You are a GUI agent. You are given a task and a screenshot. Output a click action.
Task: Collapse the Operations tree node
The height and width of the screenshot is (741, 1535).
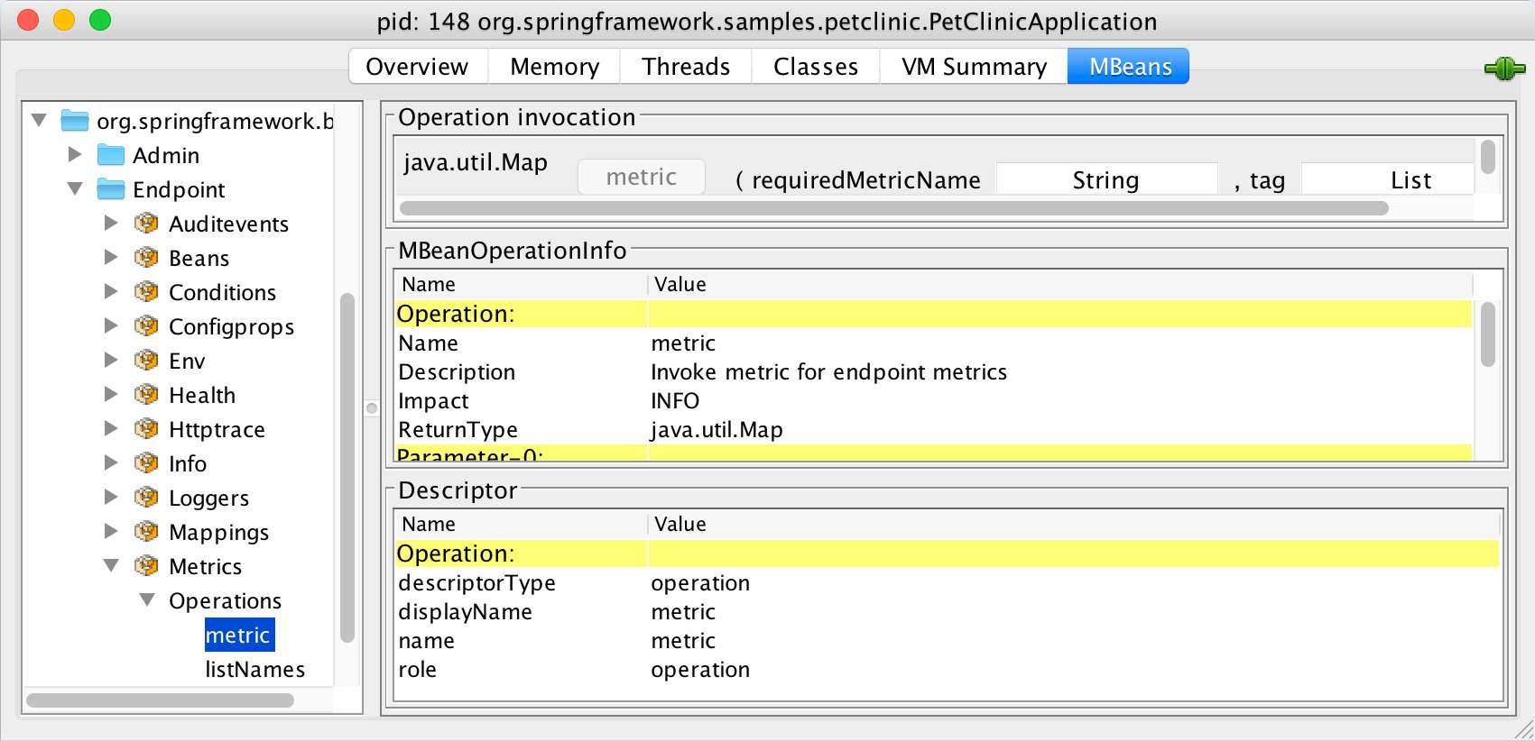coord(147,600)
